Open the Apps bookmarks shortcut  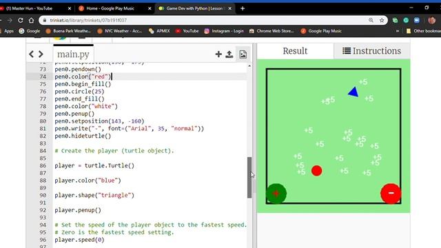coord(7,31)
